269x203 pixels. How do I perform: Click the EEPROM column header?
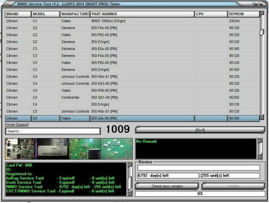(x=243, y=14)
